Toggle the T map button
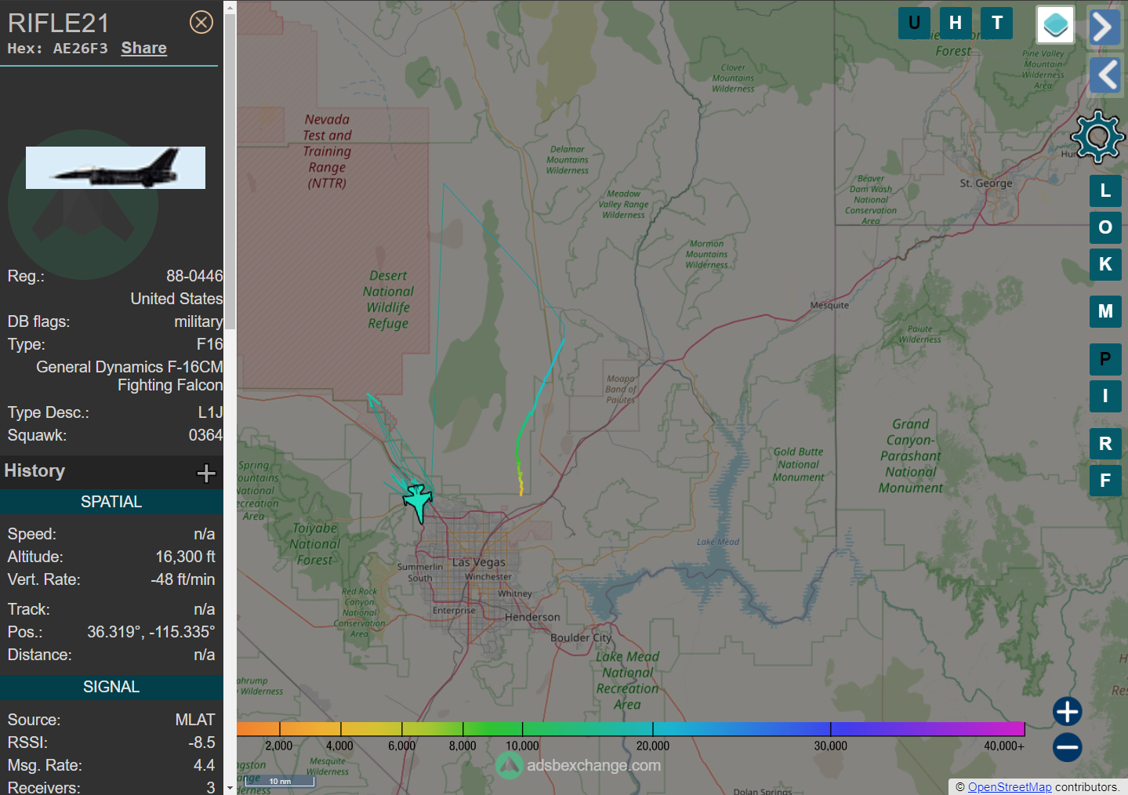1128x795 pixels. click(996, 23)
